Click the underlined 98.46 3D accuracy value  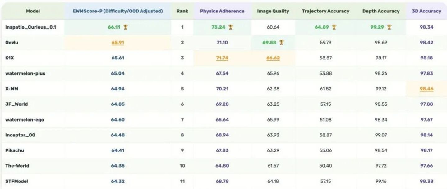click(x=426, y=89)
